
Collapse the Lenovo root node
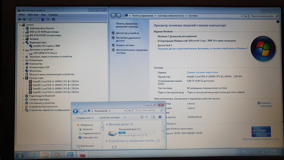[20, 25]
